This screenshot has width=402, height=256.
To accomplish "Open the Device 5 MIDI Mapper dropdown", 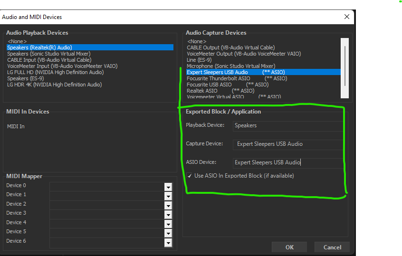I will [168, 233].
